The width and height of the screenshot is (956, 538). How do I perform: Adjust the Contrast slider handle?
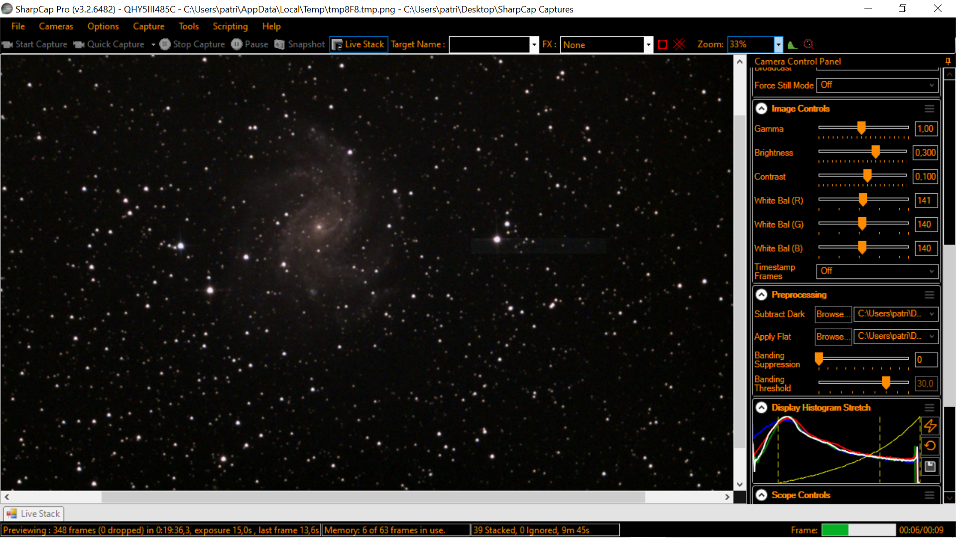coord(867,176)
